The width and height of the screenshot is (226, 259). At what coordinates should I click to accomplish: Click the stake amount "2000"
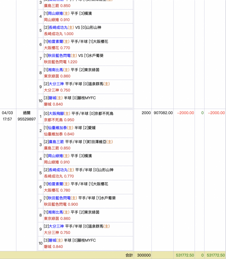pyautogui.click(x=146, y=113)
